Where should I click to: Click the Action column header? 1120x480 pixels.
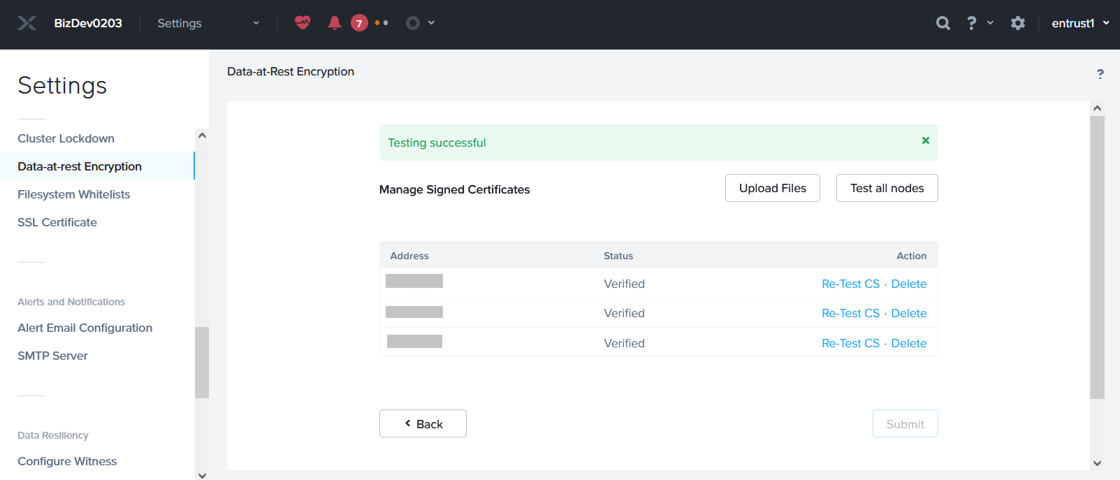(912, 256)
